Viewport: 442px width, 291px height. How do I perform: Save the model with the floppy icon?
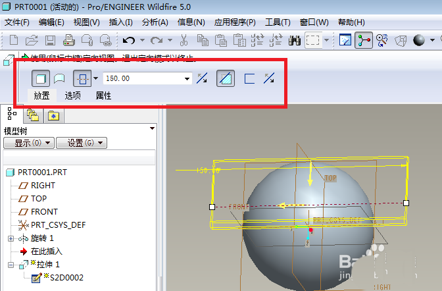50,40
